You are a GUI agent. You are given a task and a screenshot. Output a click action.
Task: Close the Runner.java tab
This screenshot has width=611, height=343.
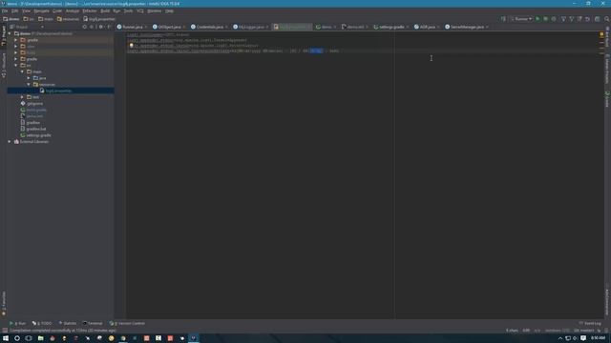pos(146,27)
